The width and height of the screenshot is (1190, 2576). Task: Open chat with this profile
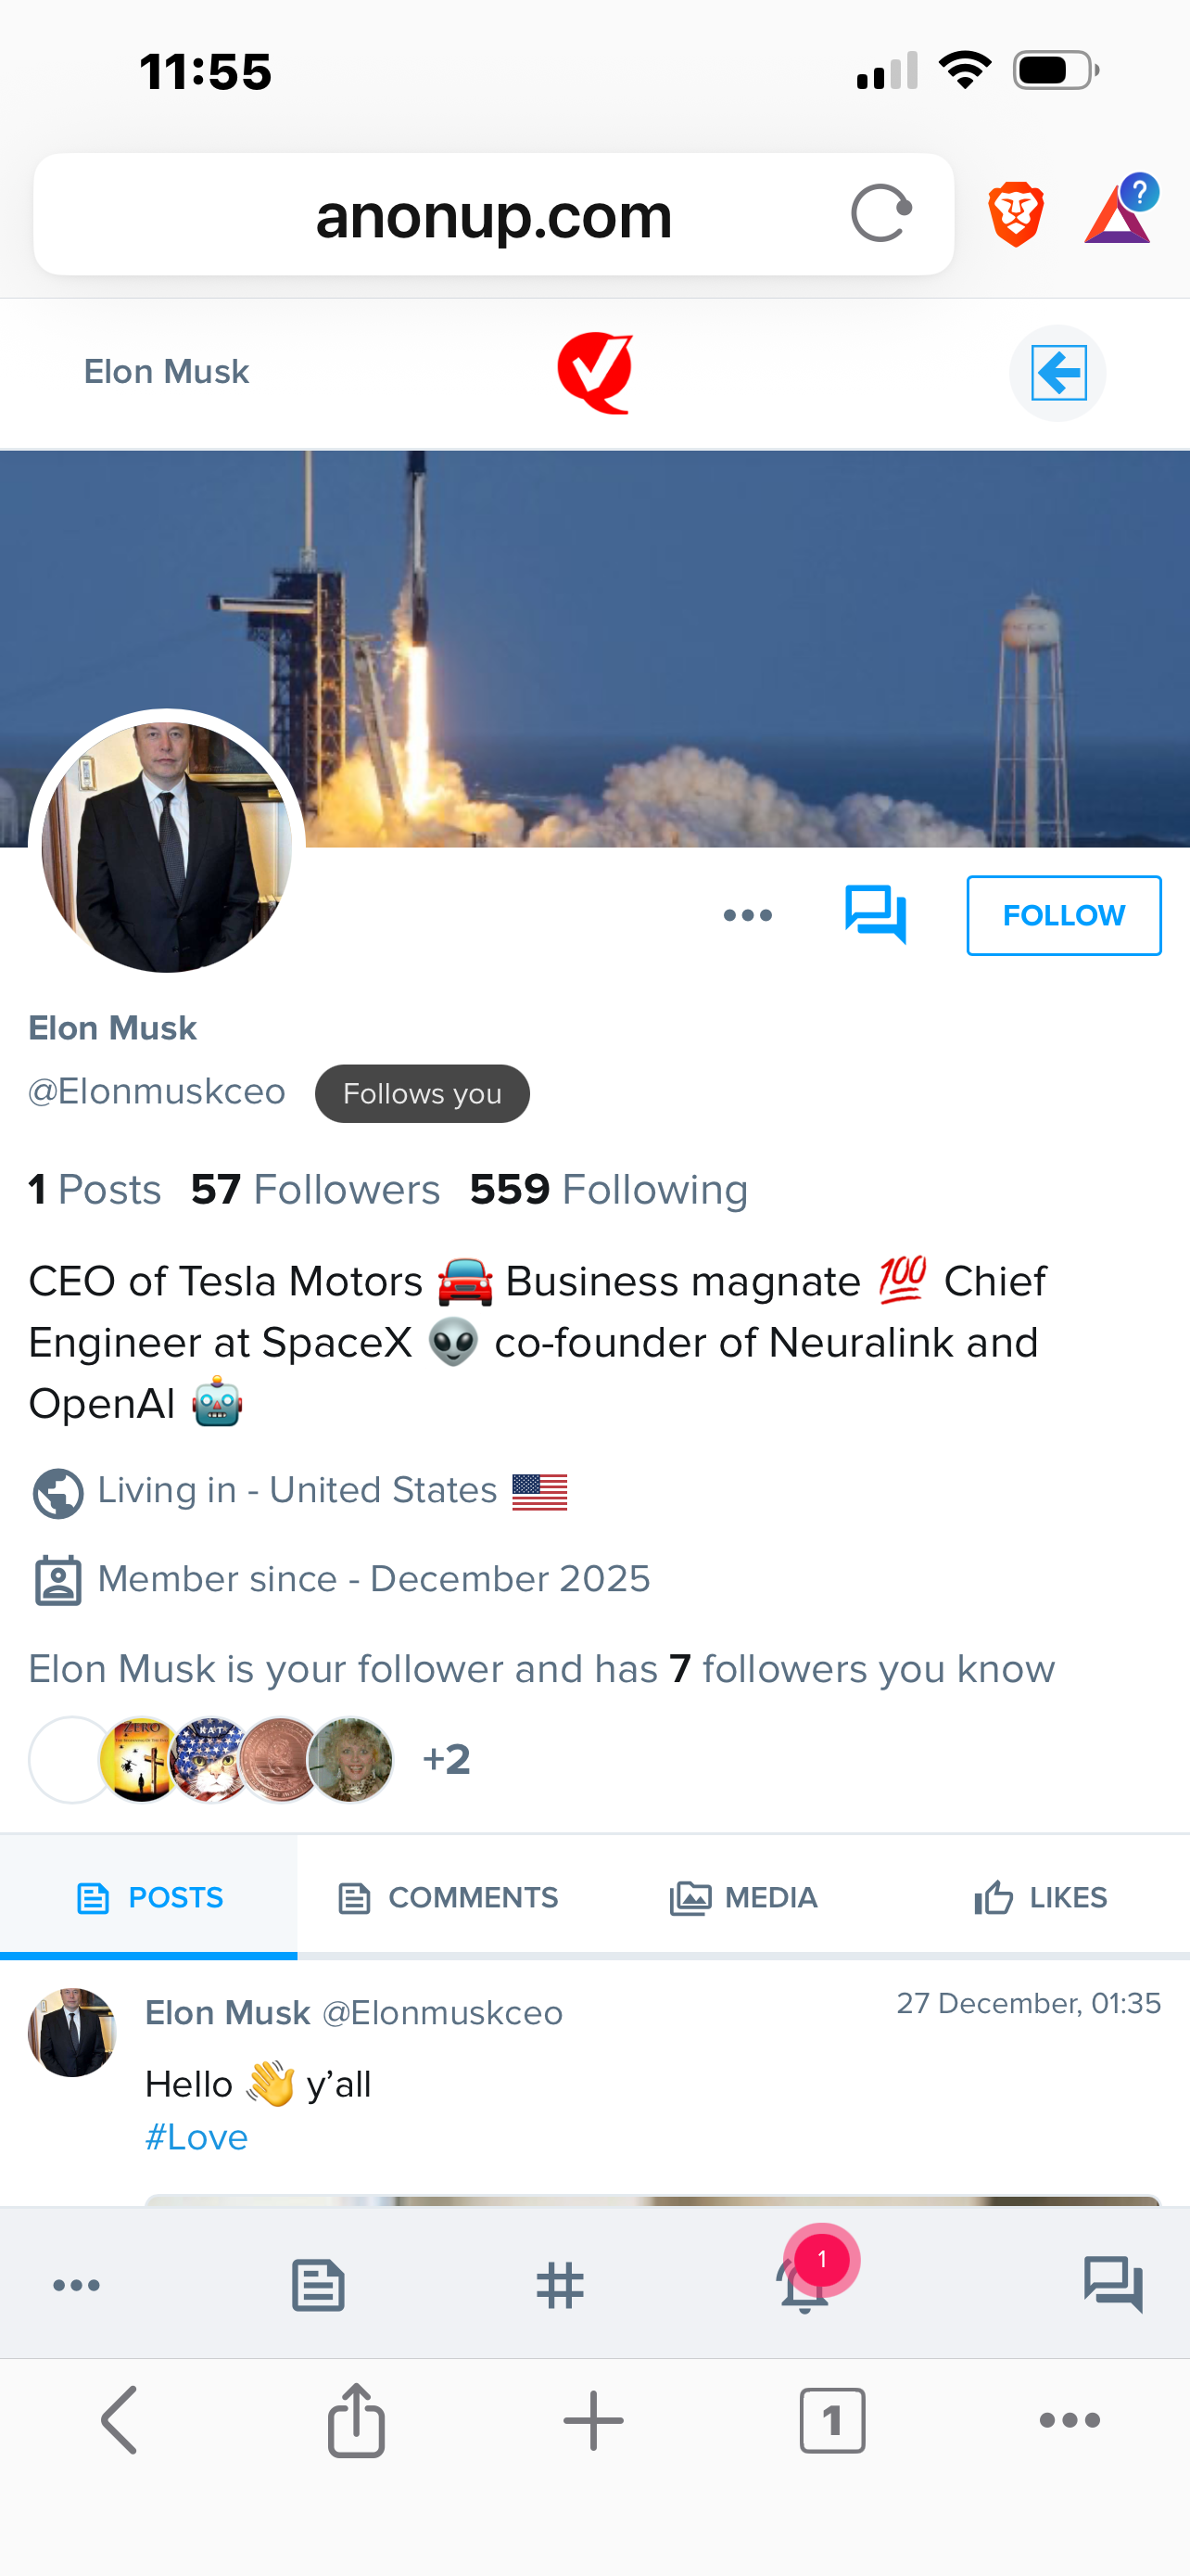click(x=875, y=914)
